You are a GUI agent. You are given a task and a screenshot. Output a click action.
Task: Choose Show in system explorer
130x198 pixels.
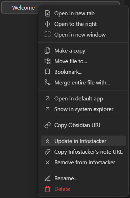tap(83, 109)
